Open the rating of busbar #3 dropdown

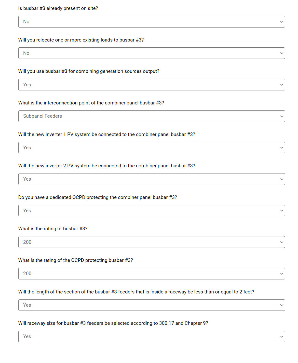[152, 242]
